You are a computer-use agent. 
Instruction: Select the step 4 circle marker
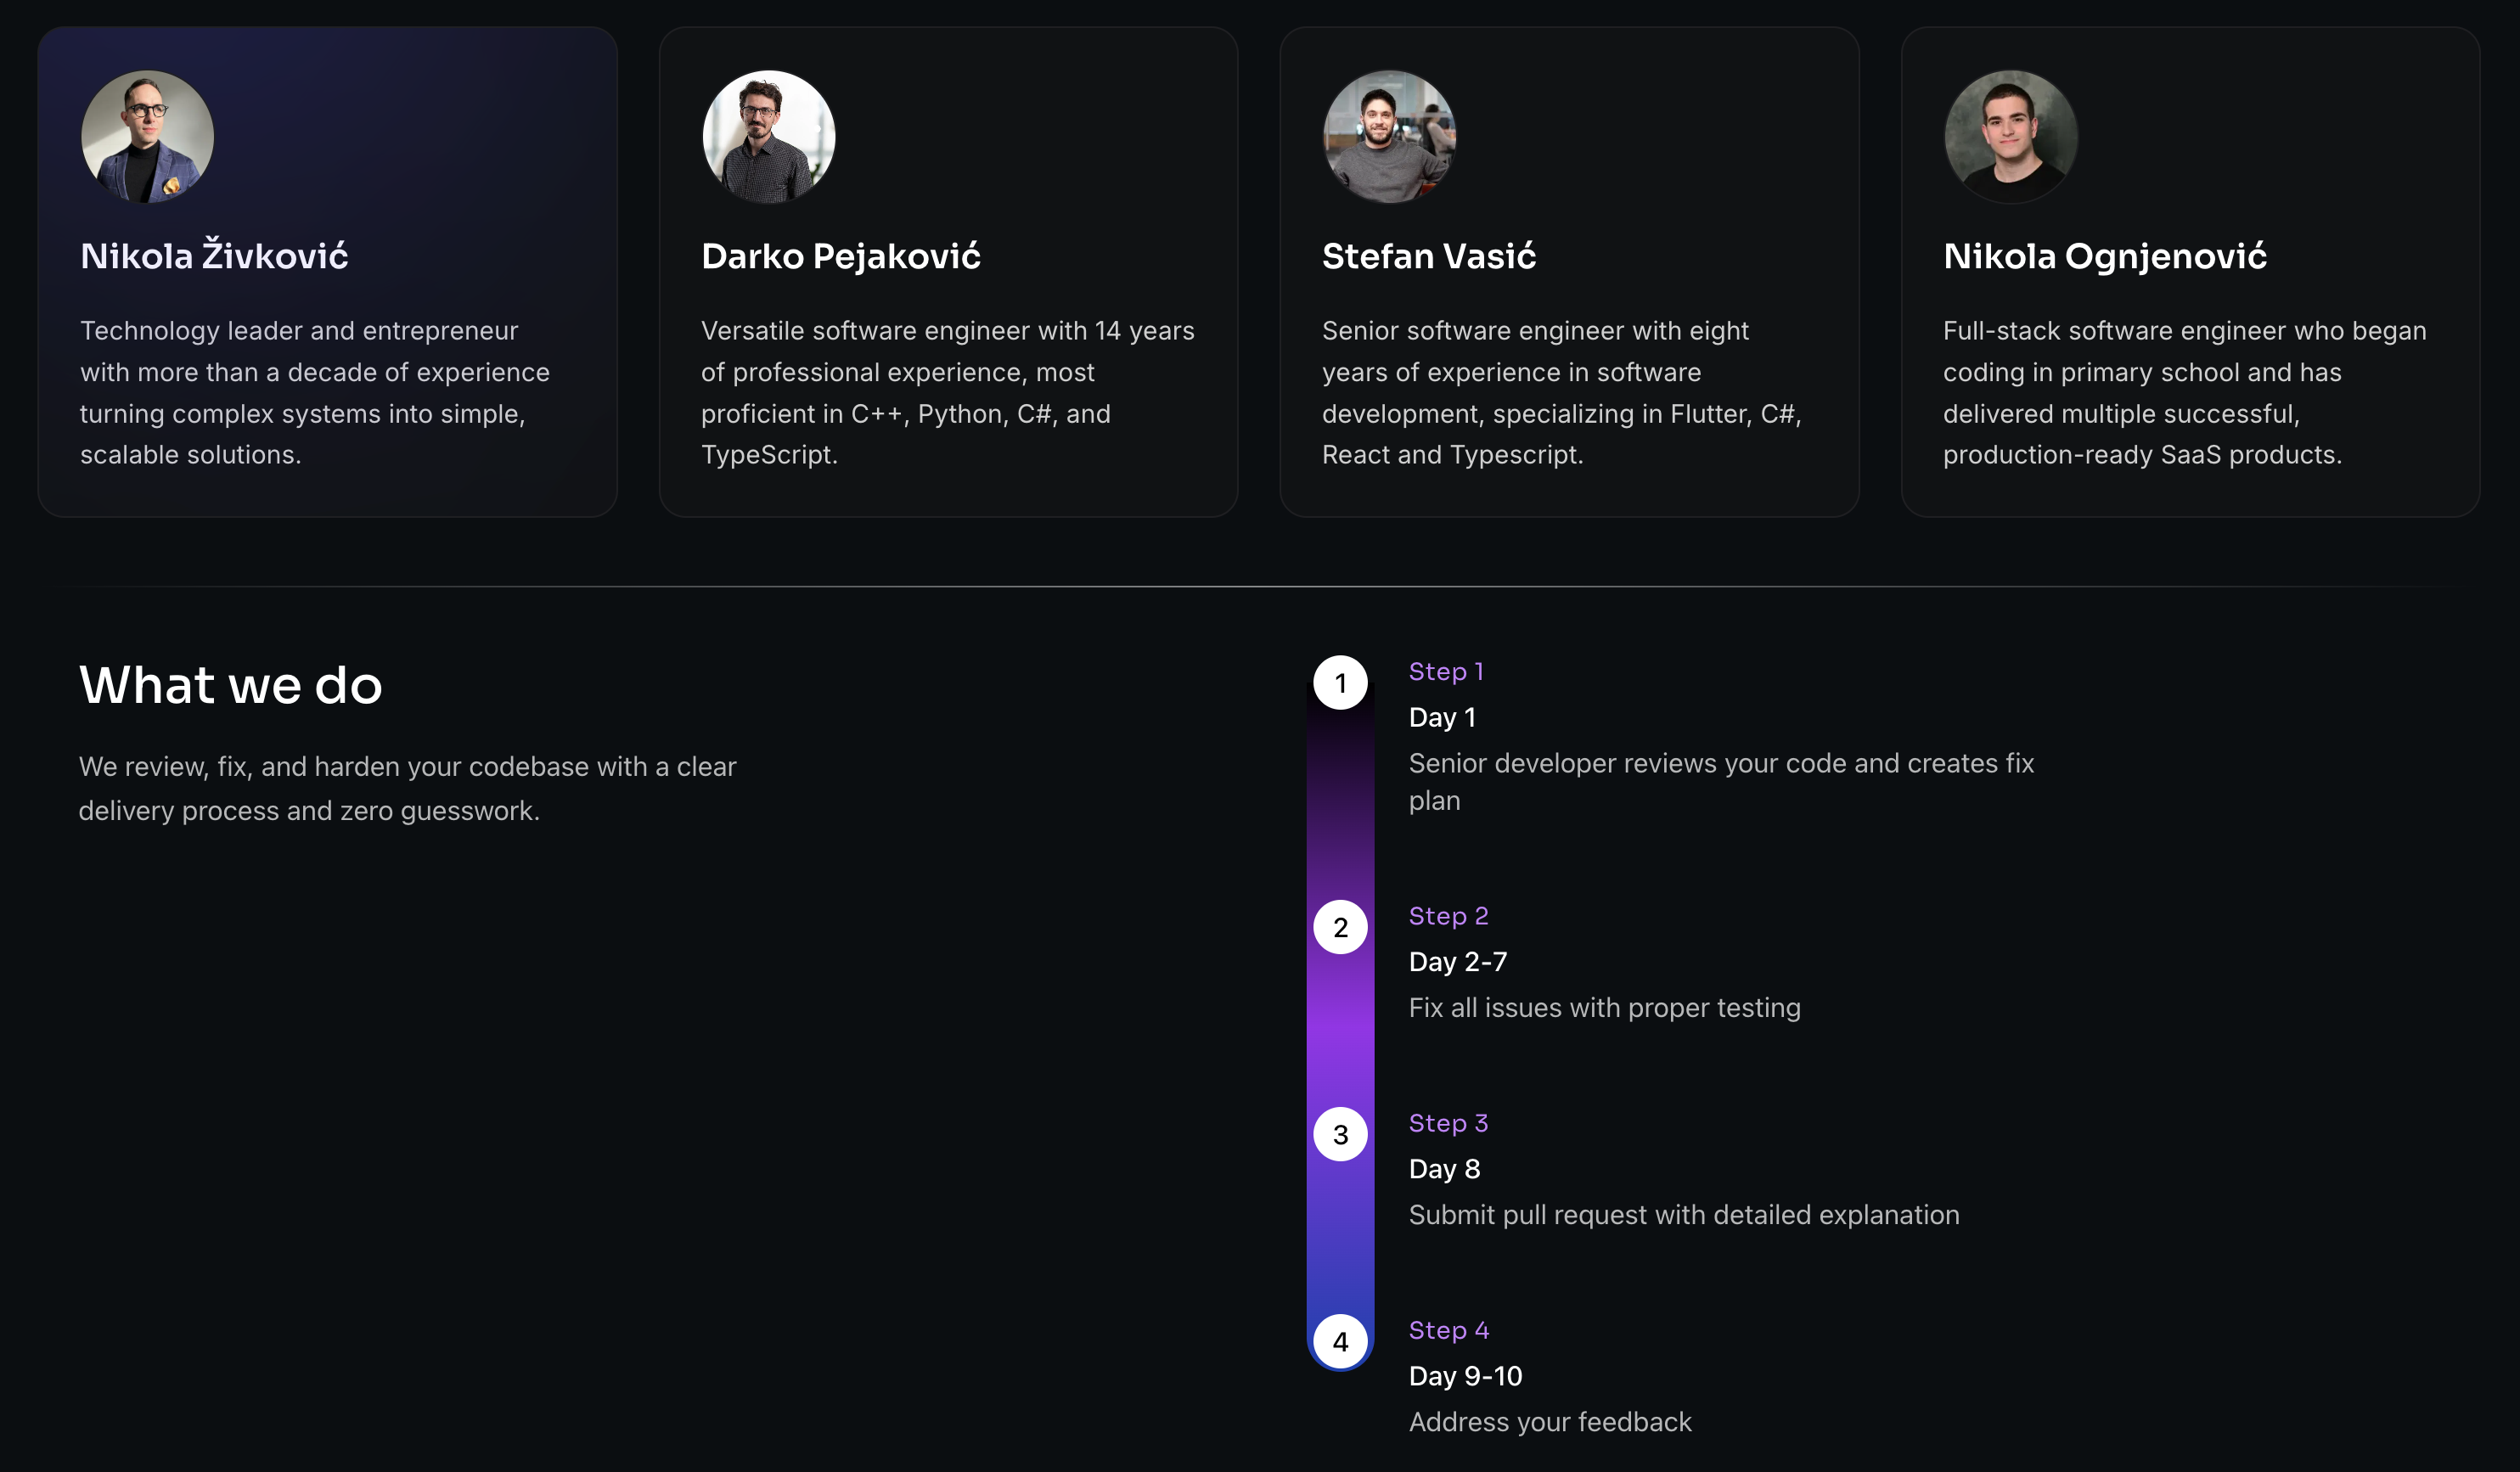pyautogui.click(x=1340, y=1341)
